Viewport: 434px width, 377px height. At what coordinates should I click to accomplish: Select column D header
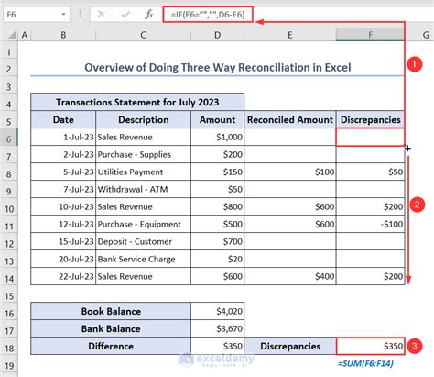click(217, 35)
